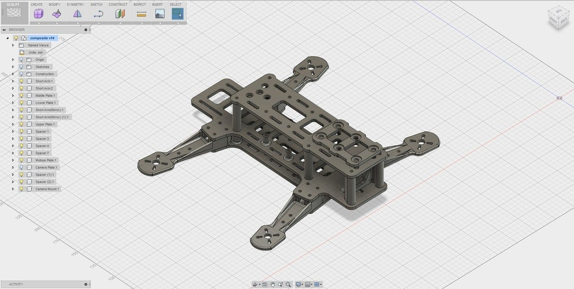Click the Grid and Snaps icon
Screen dimensions: 574x289
coord(308,285)
